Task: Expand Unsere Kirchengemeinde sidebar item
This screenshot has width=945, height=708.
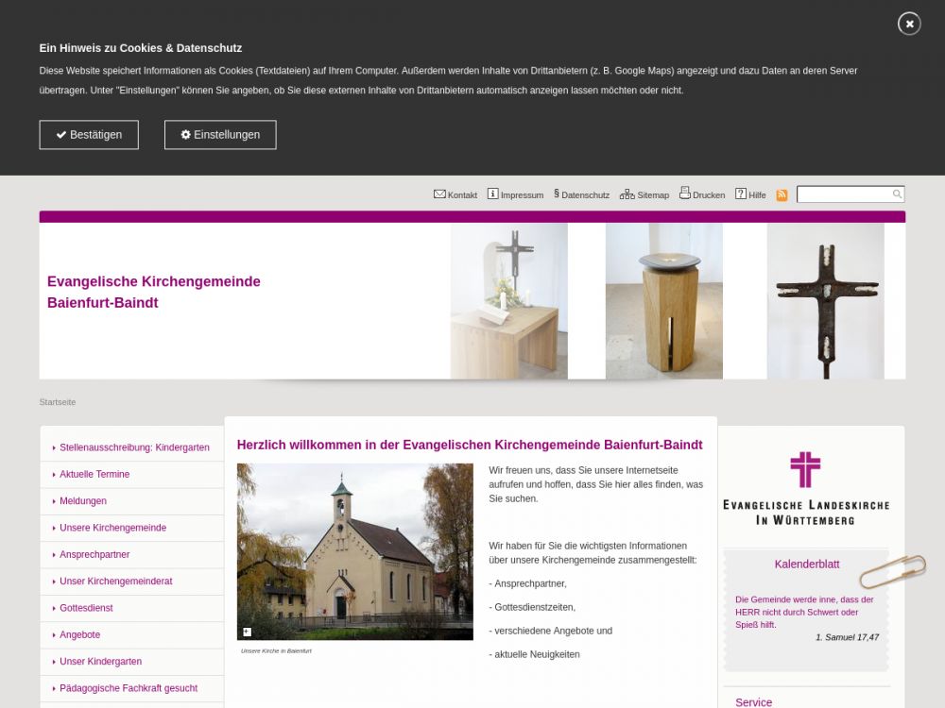Action: pyautogui.click(x=112, y=528)
